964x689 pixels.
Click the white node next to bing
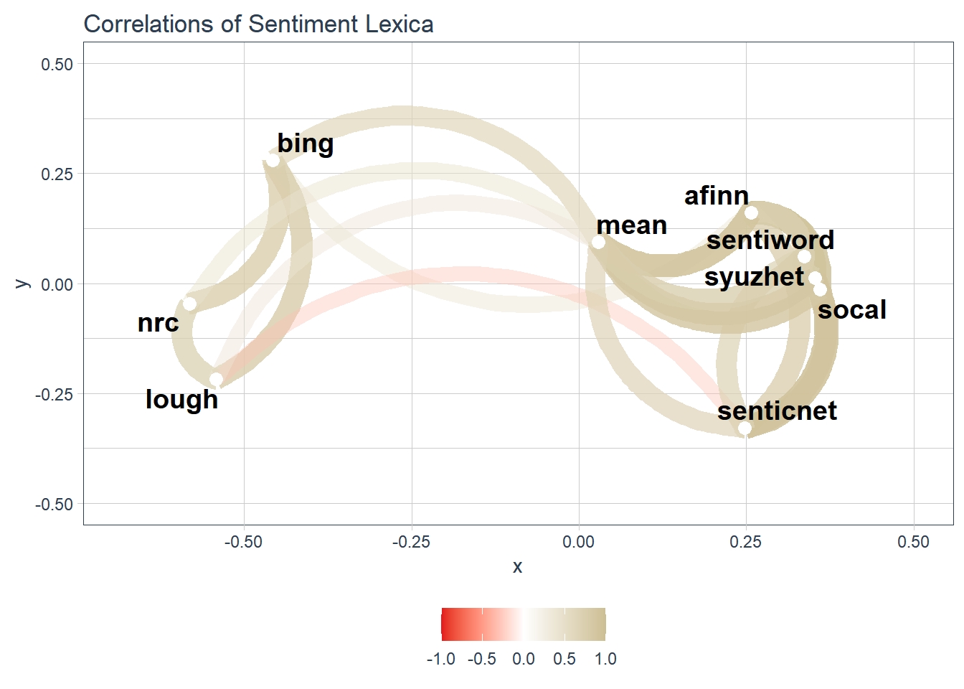click(x=273, y=160)
